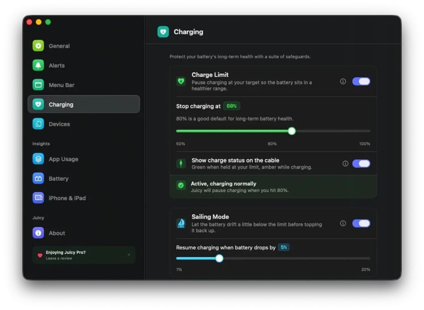Click the red heart review icon

click(40, 255)
